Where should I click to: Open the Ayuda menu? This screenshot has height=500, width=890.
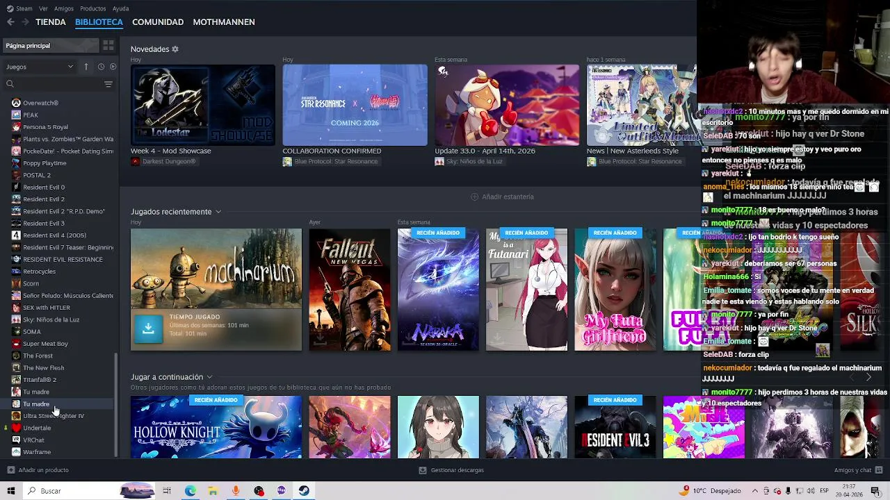tap(120, 8)
